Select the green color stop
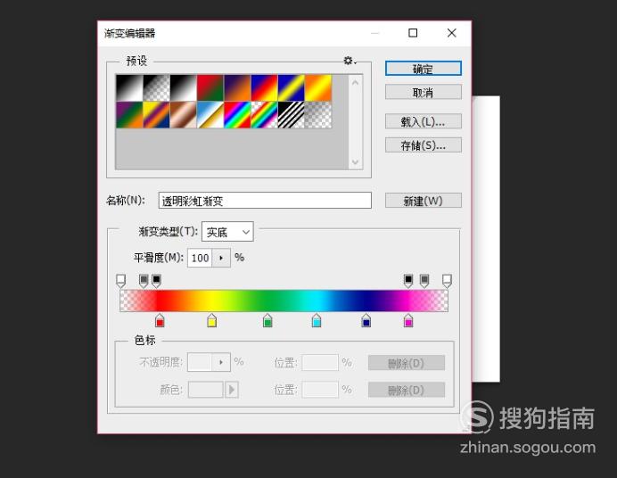 pos(267,321)
